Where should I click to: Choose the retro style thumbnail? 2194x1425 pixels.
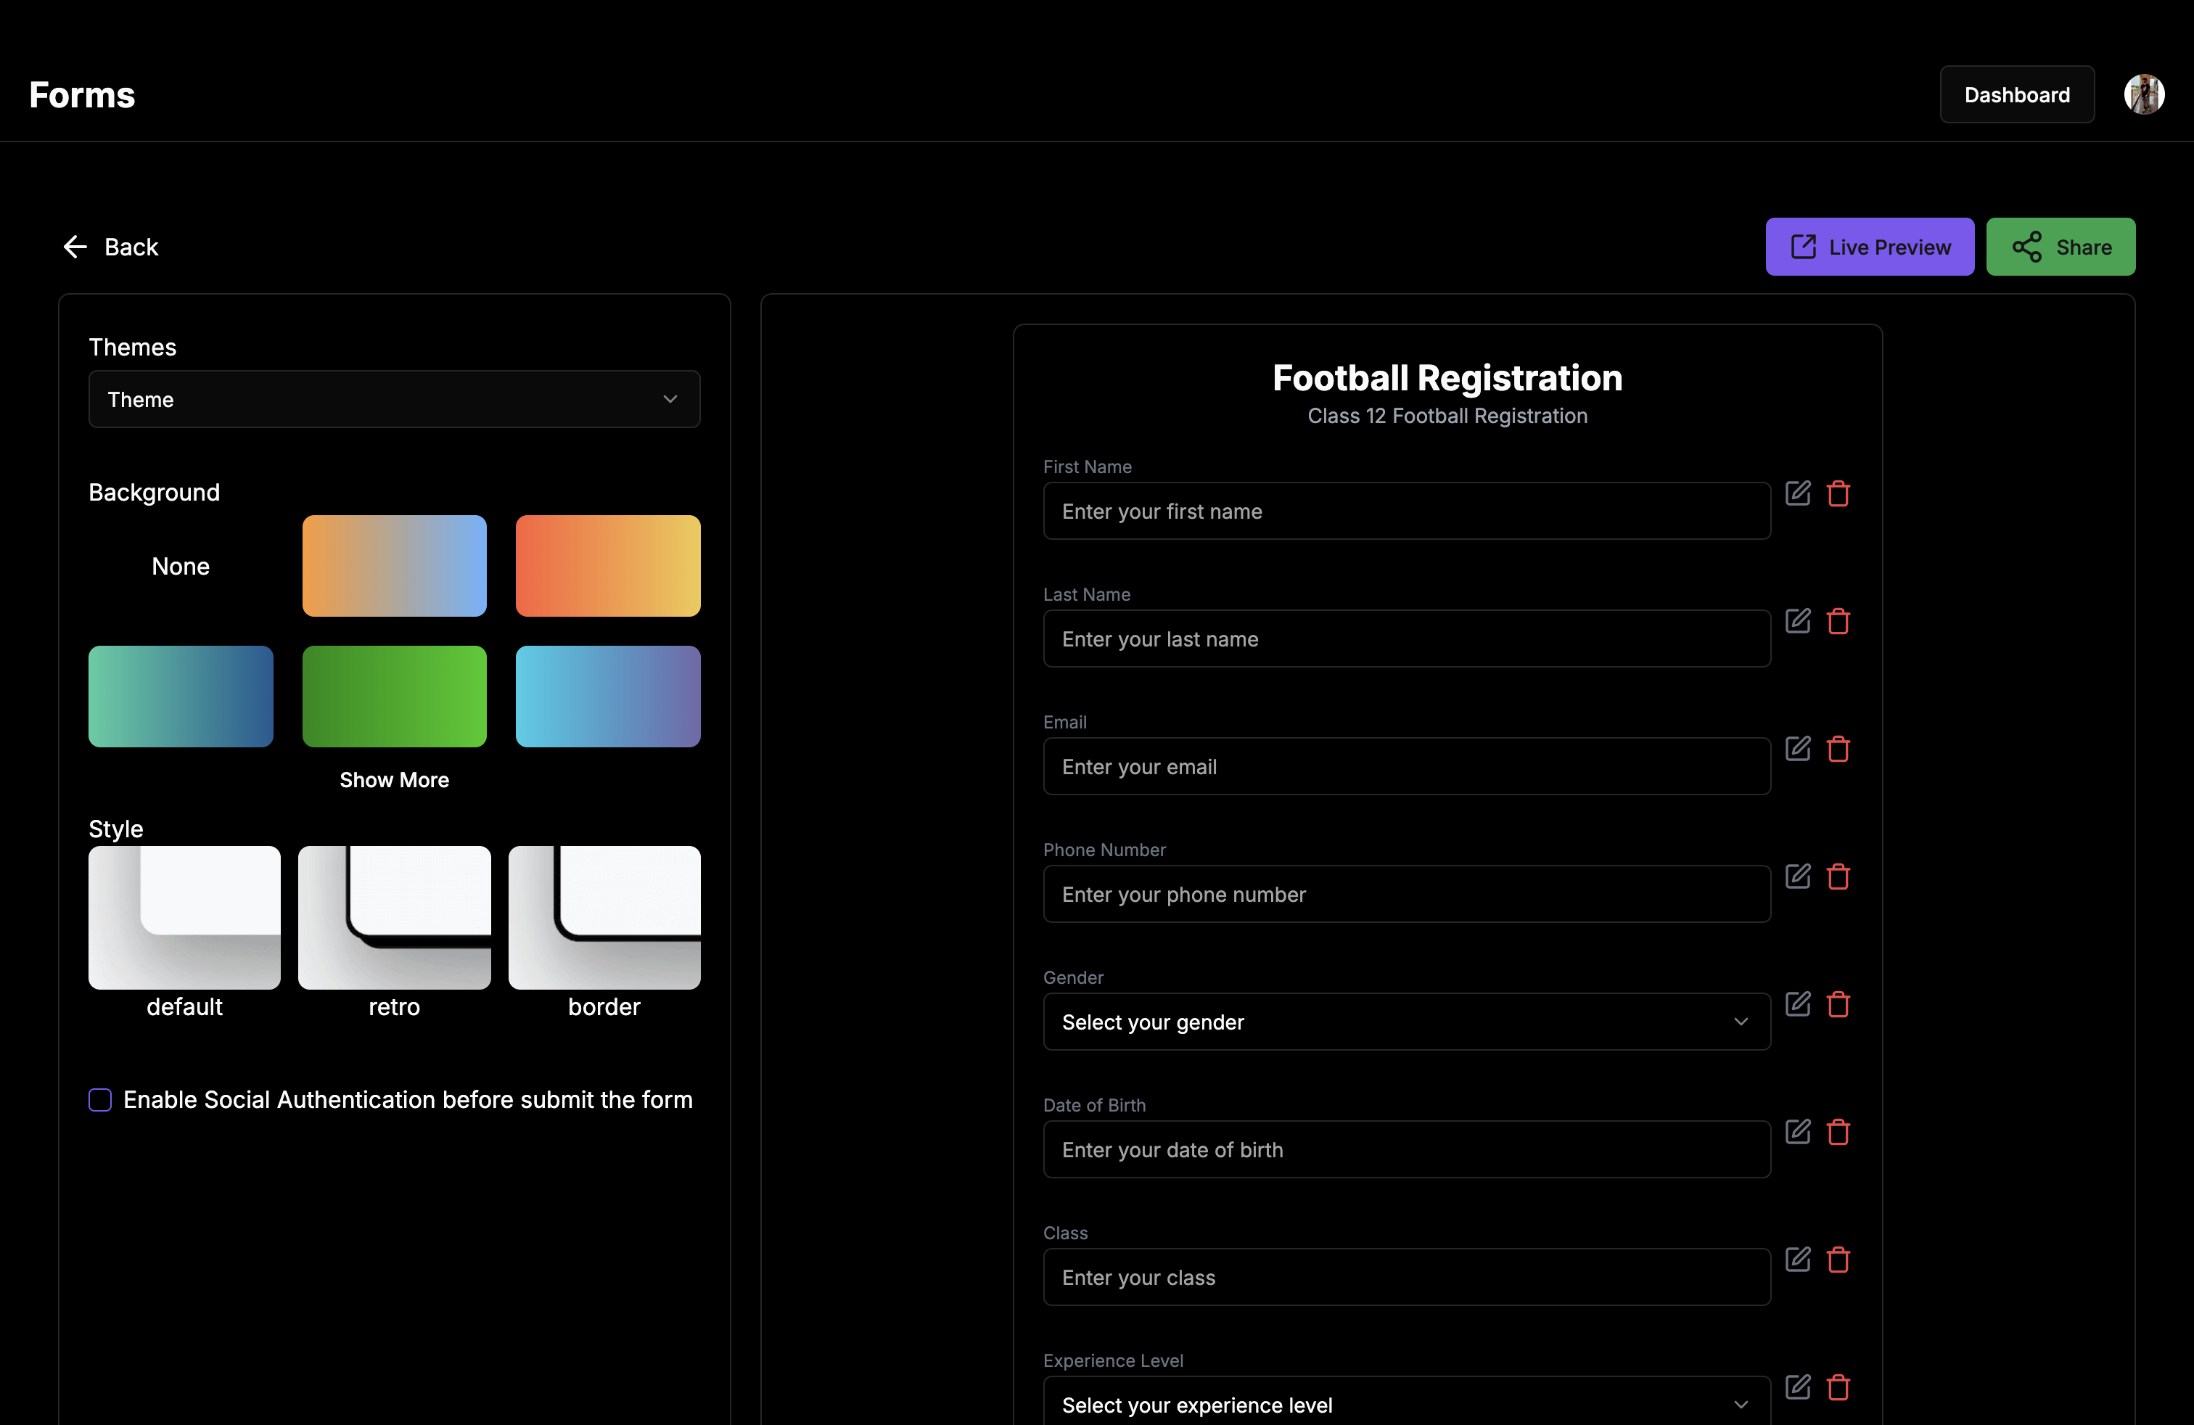coord(394,918)
